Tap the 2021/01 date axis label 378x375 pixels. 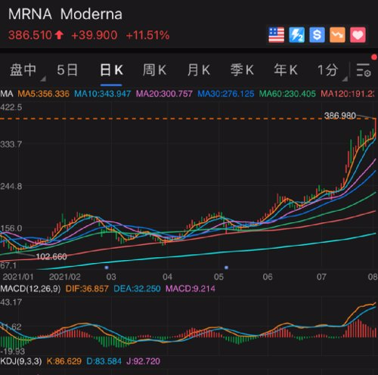18,277
